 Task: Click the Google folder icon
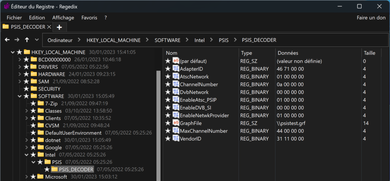point(41,147)
